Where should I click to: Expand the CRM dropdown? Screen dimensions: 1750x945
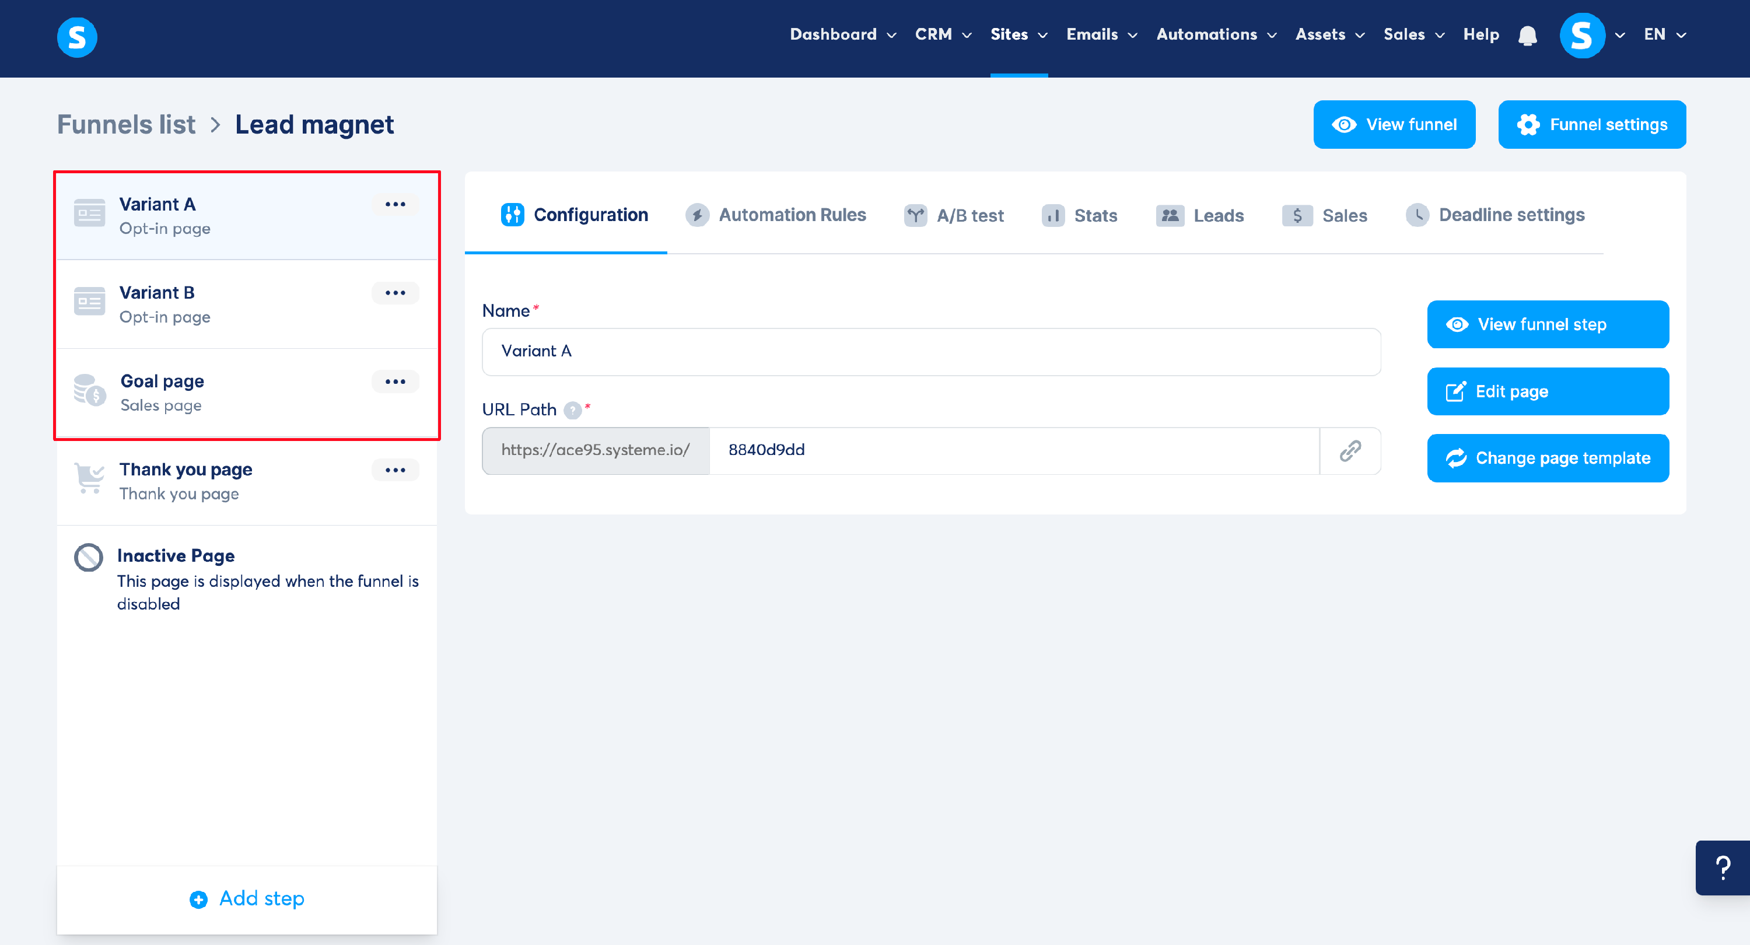tap(943, 34)
